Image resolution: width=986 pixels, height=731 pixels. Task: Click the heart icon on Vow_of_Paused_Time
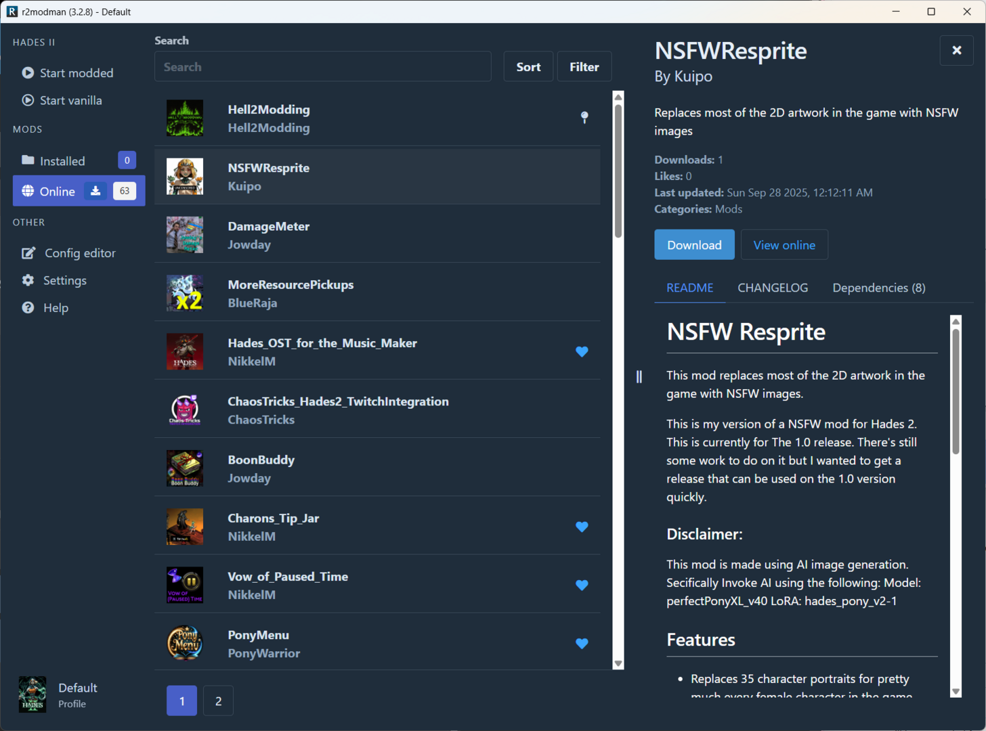(582, 585)
